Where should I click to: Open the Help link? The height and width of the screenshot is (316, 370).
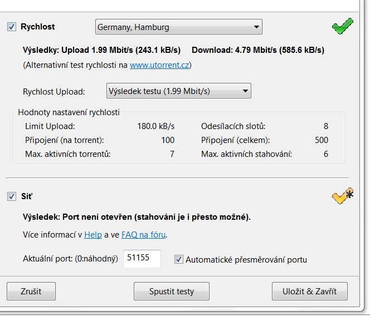pos(93,235)
